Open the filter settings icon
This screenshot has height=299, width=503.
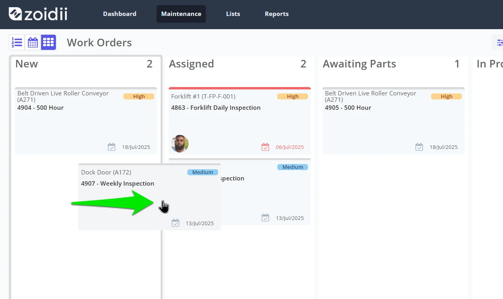click(499, 42)
